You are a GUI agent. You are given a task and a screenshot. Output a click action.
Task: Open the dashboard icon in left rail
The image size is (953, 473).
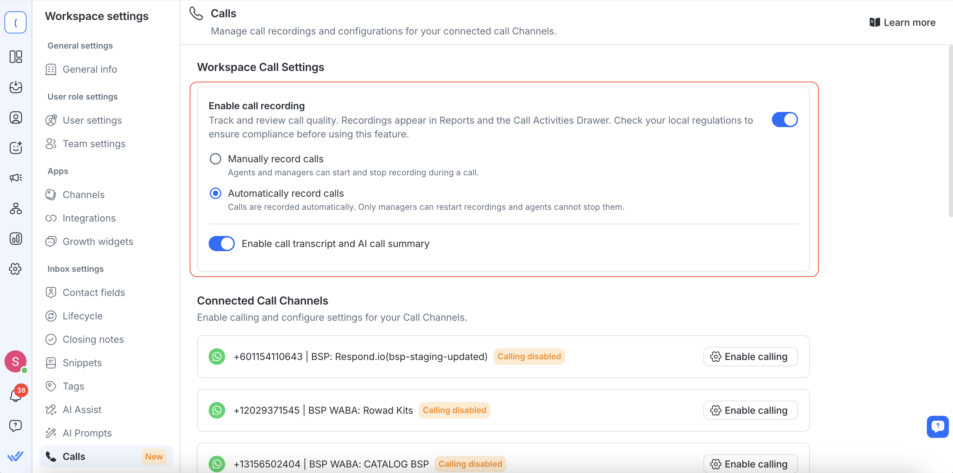(x=15, y=56)
